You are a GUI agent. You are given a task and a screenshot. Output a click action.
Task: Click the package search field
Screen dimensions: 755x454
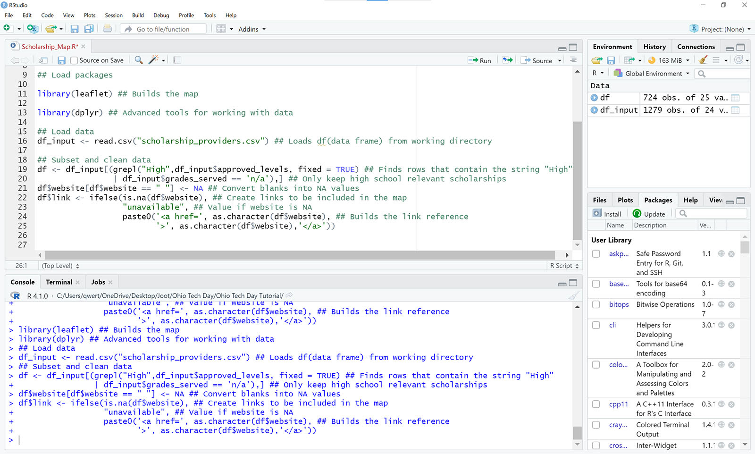point(712,214)
